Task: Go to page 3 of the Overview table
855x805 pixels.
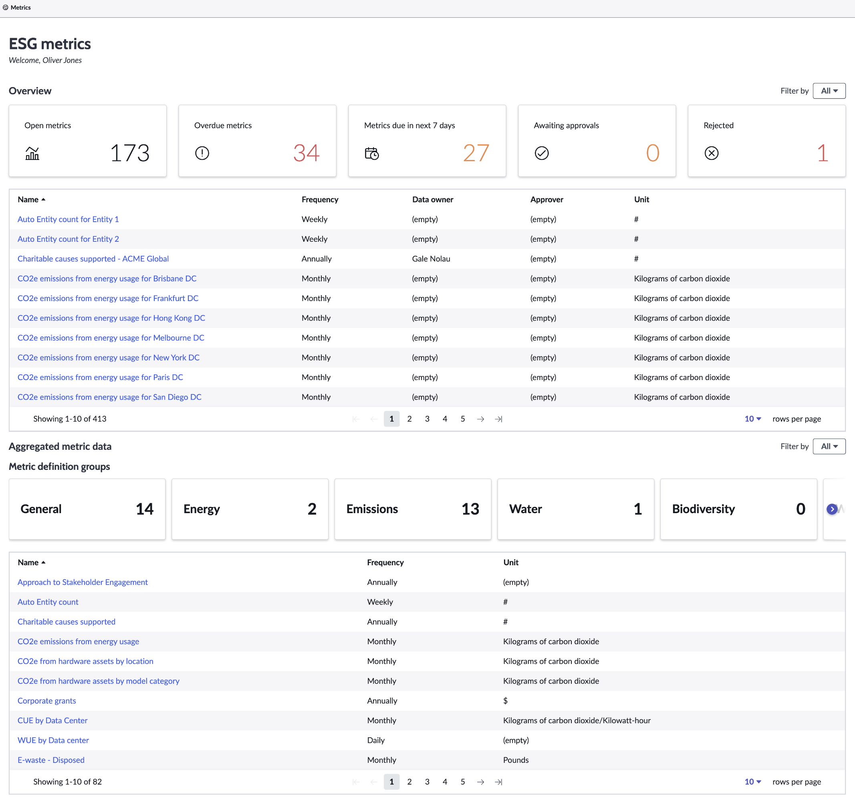Action: 427,419
